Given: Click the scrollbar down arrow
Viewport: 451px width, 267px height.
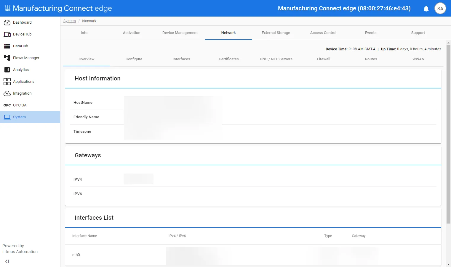Looking at the screenshot, I should [x=448, y=264].
